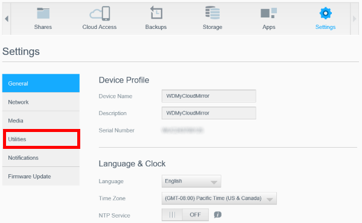Toggle the NTP Service switch
The height and width of the screenshot is (223, 362).
pos(185,215)
